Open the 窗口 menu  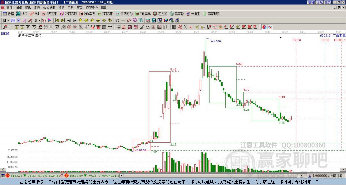(80, 8)
